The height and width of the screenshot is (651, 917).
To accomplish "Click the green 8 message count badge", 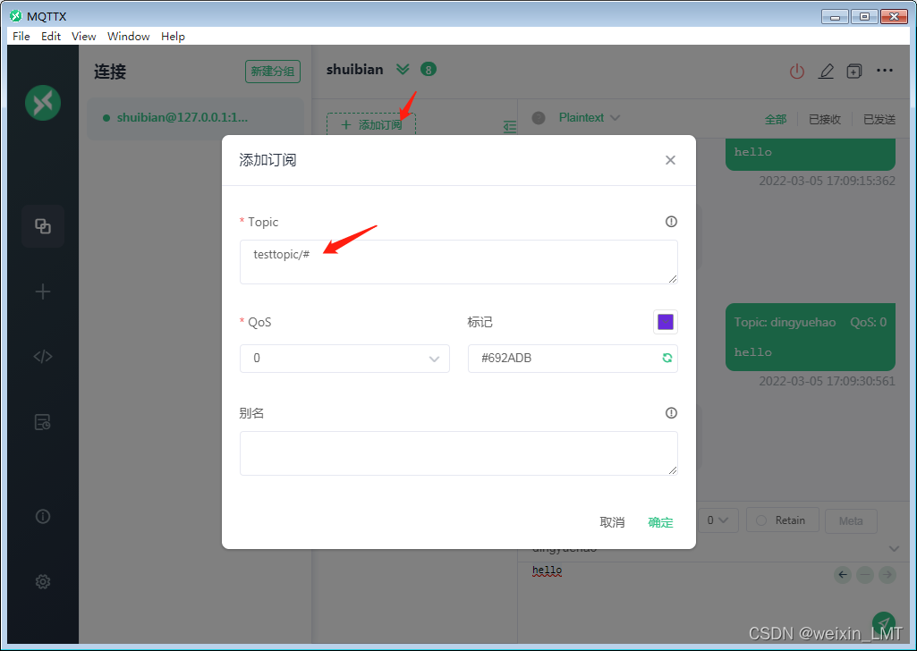I will tap(429, 70).
